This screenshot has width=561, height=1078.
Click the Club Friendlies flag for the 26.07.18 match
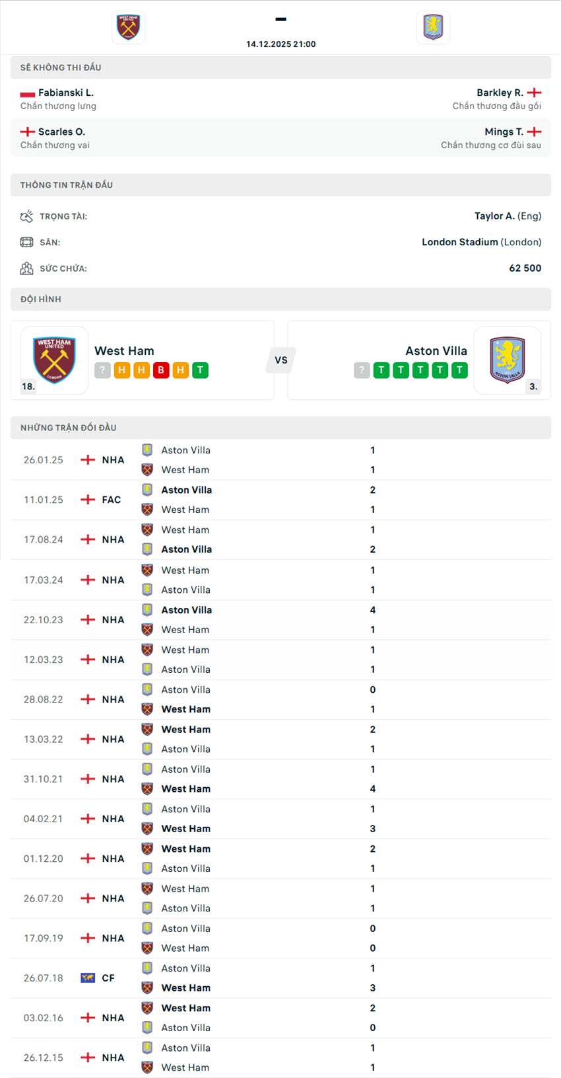click(86, 978)
